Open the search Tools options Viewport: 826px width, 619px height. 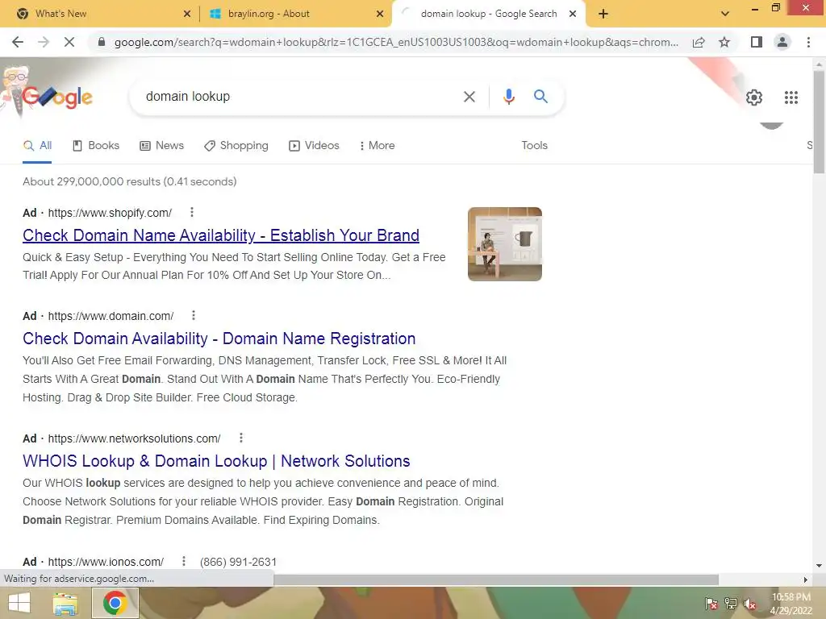click(x=534, y=146)
